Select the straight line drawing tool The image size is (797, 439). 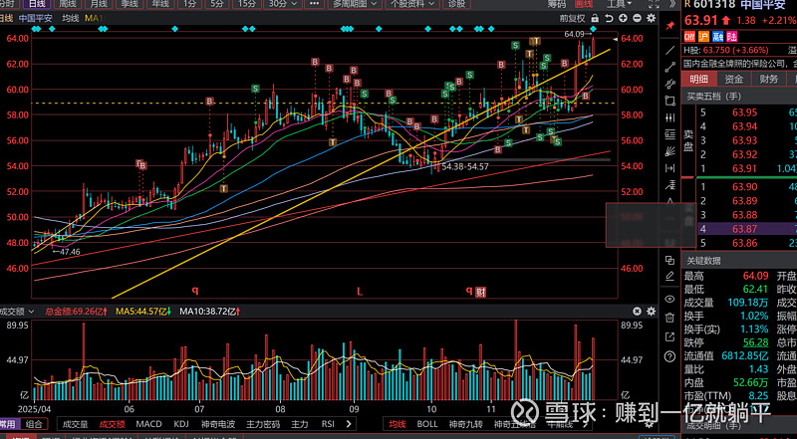pyautogui.click(x=669, y=50)
